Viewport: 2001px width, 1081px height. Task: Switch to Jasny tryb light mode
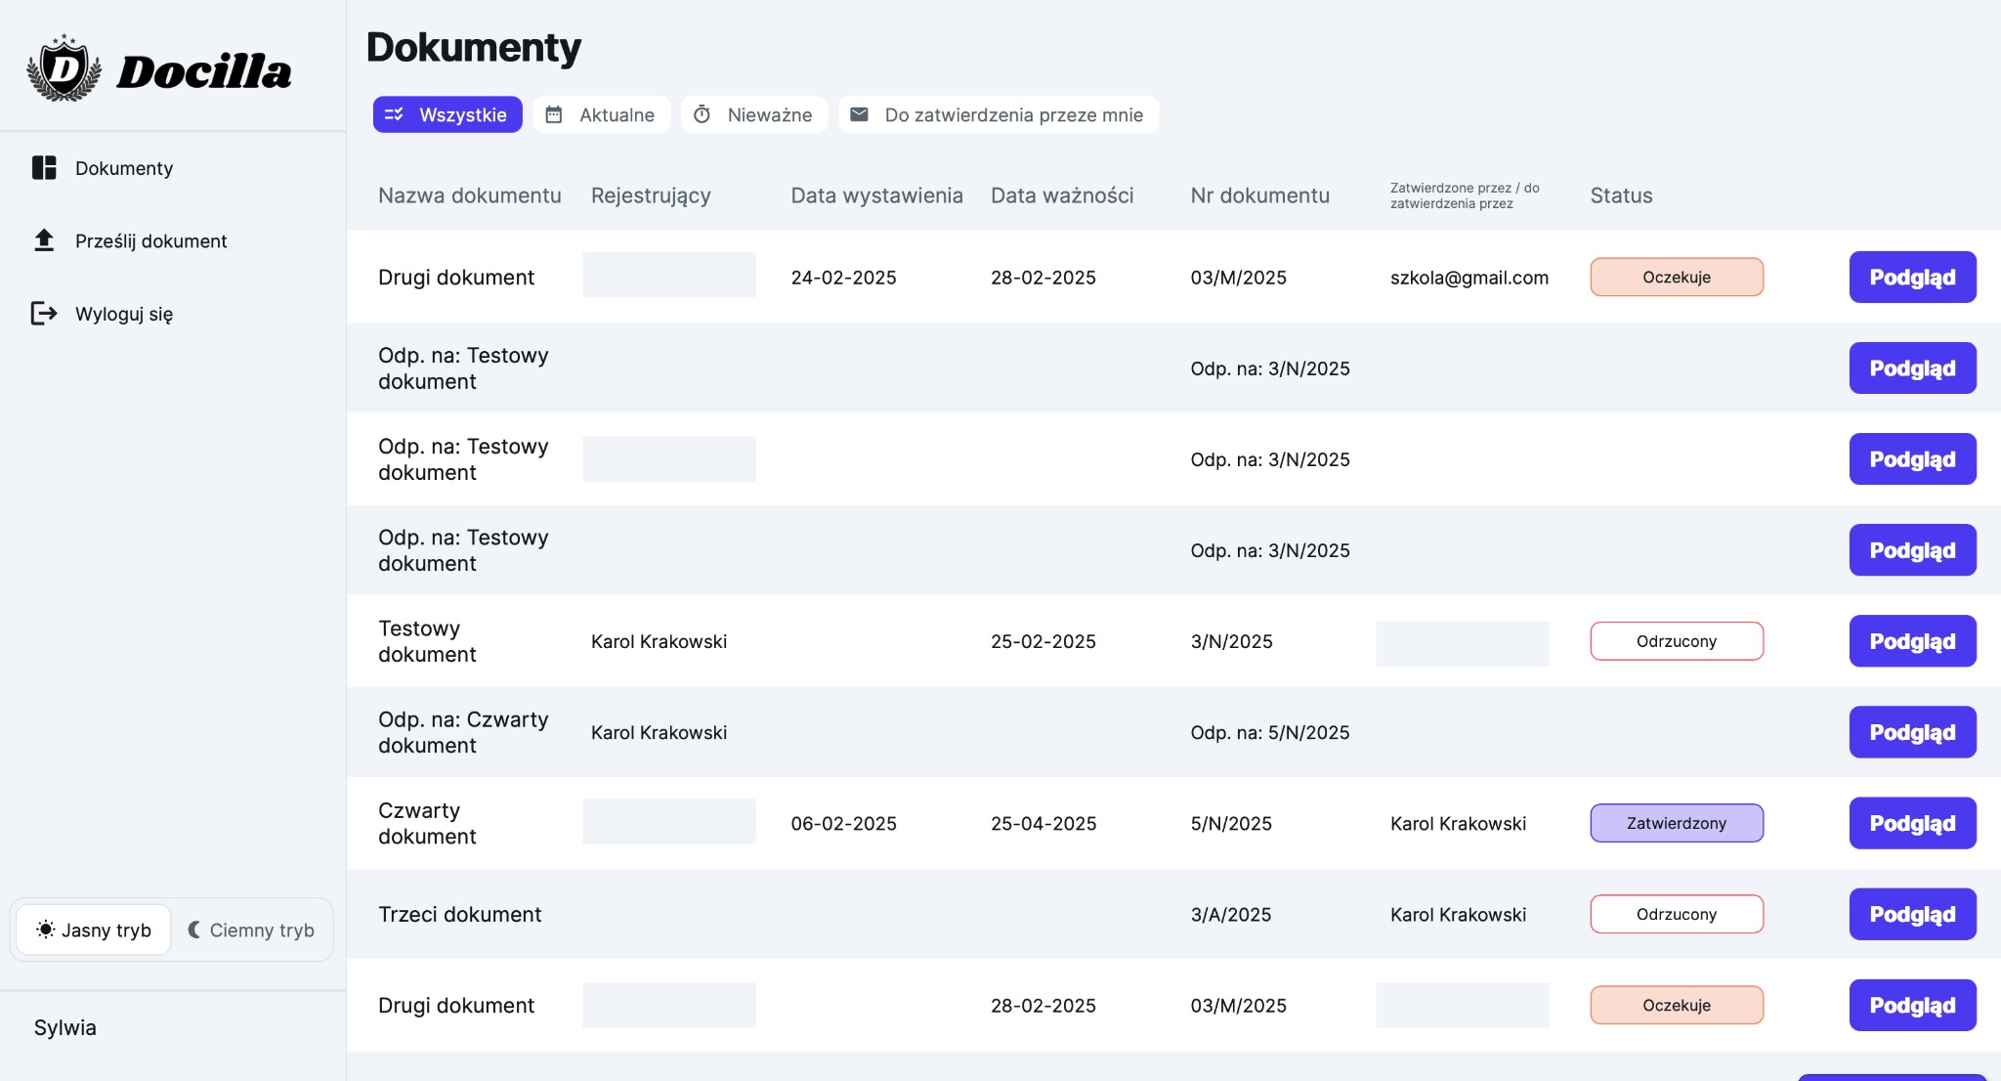[94, 930]
